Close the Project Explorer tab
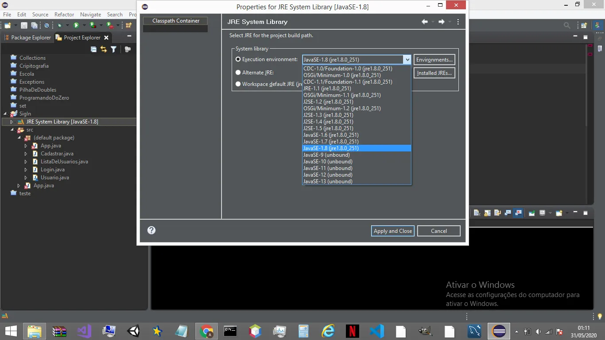 (106, 38)
